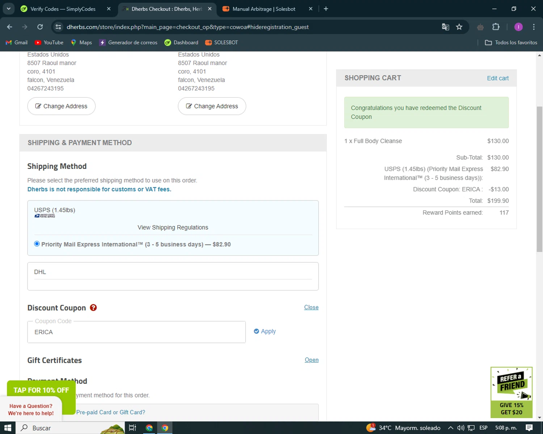Open the Chrome three-dot menu
Image resolution: width=543 pixels, height=434 pixels.
click(x=534, y=27)
